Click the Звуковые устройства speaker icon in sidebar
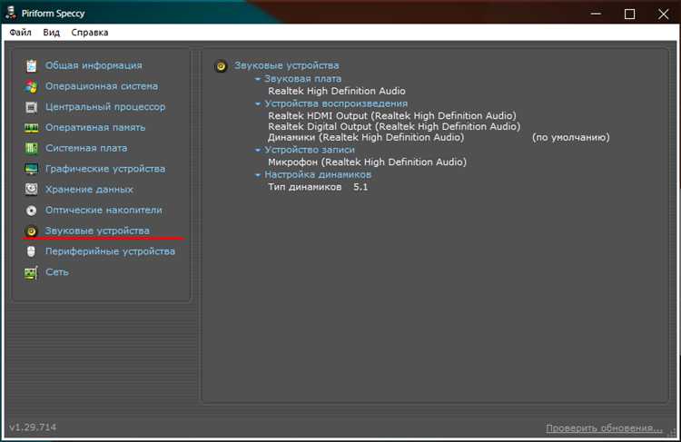The height and width of the screenshot is (442, 681). click(31, 231)
